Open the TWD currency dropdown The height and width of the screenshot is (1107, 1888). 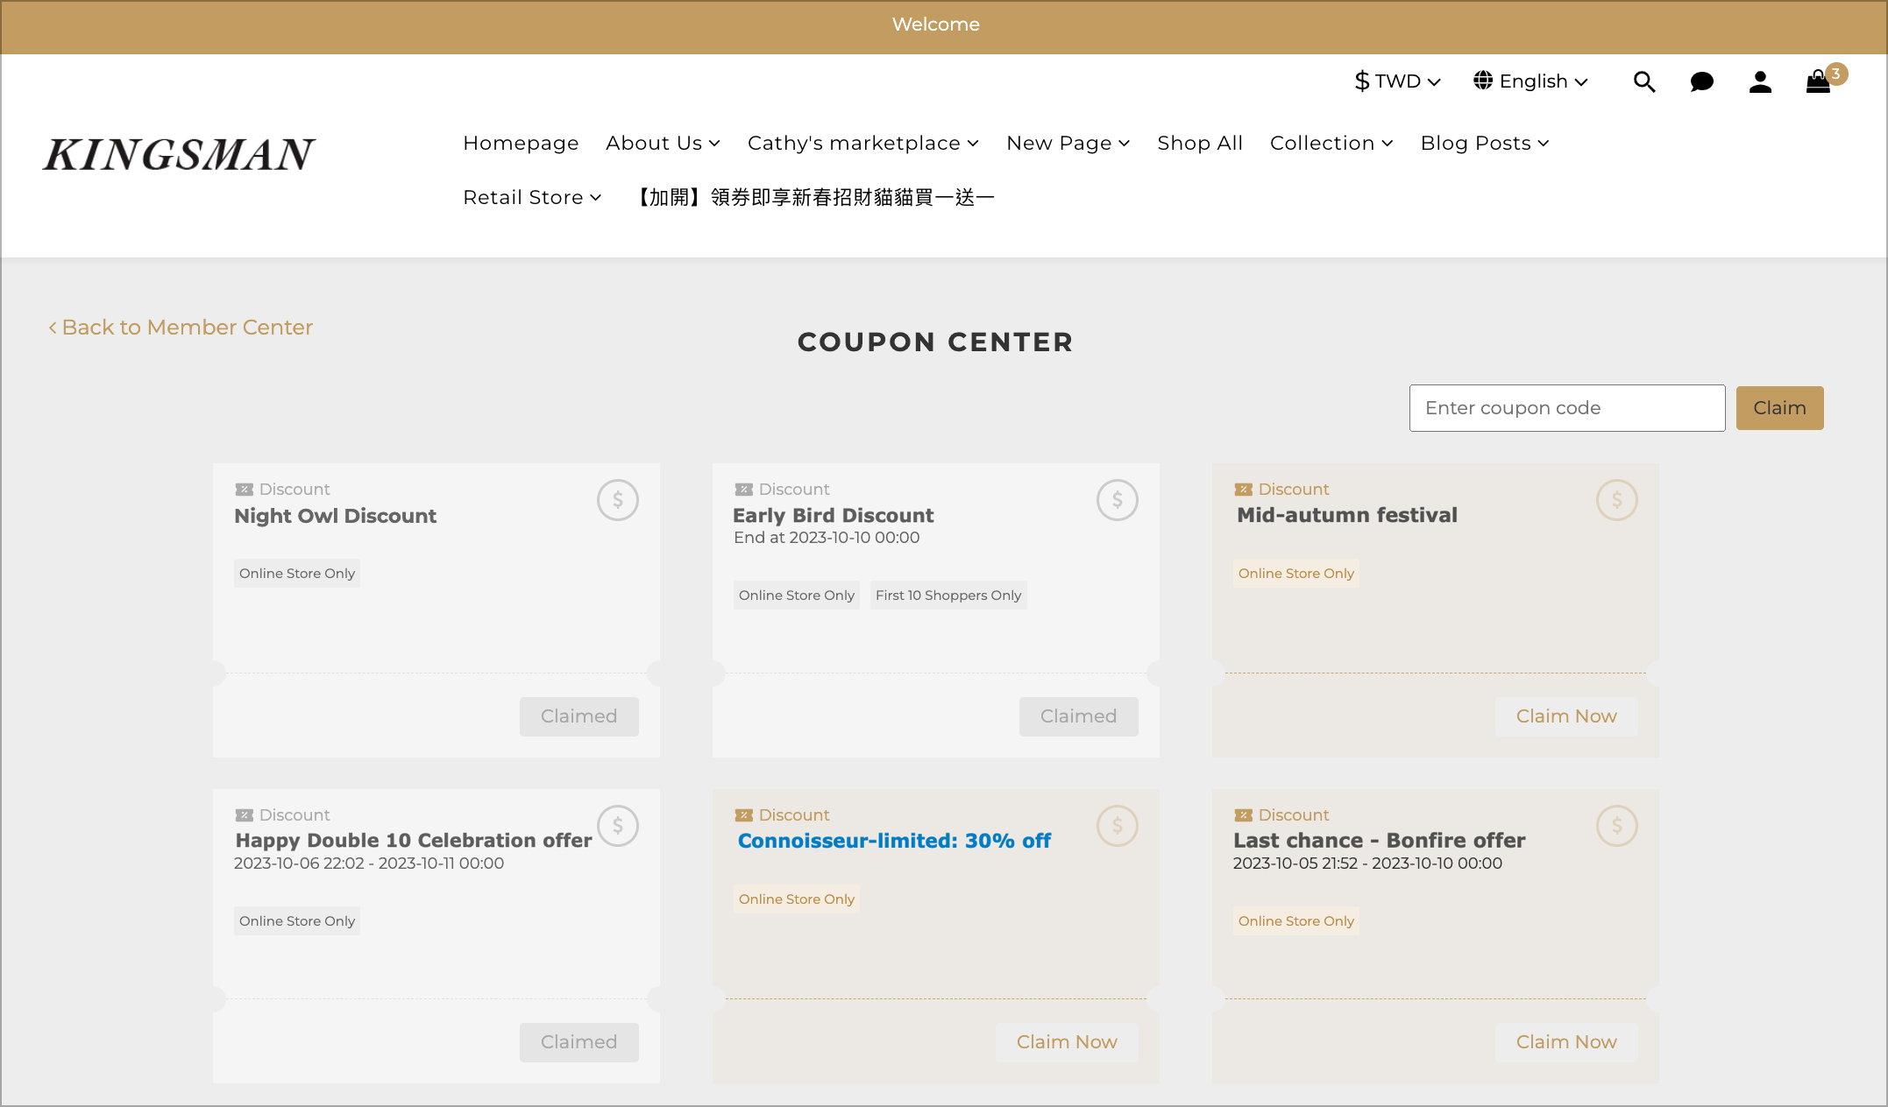(1398, 81)
